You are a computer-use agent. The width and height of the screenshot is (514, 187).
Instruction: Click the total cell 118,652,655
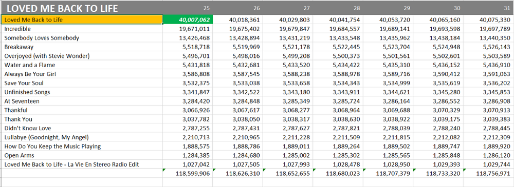tap(287, 173)
